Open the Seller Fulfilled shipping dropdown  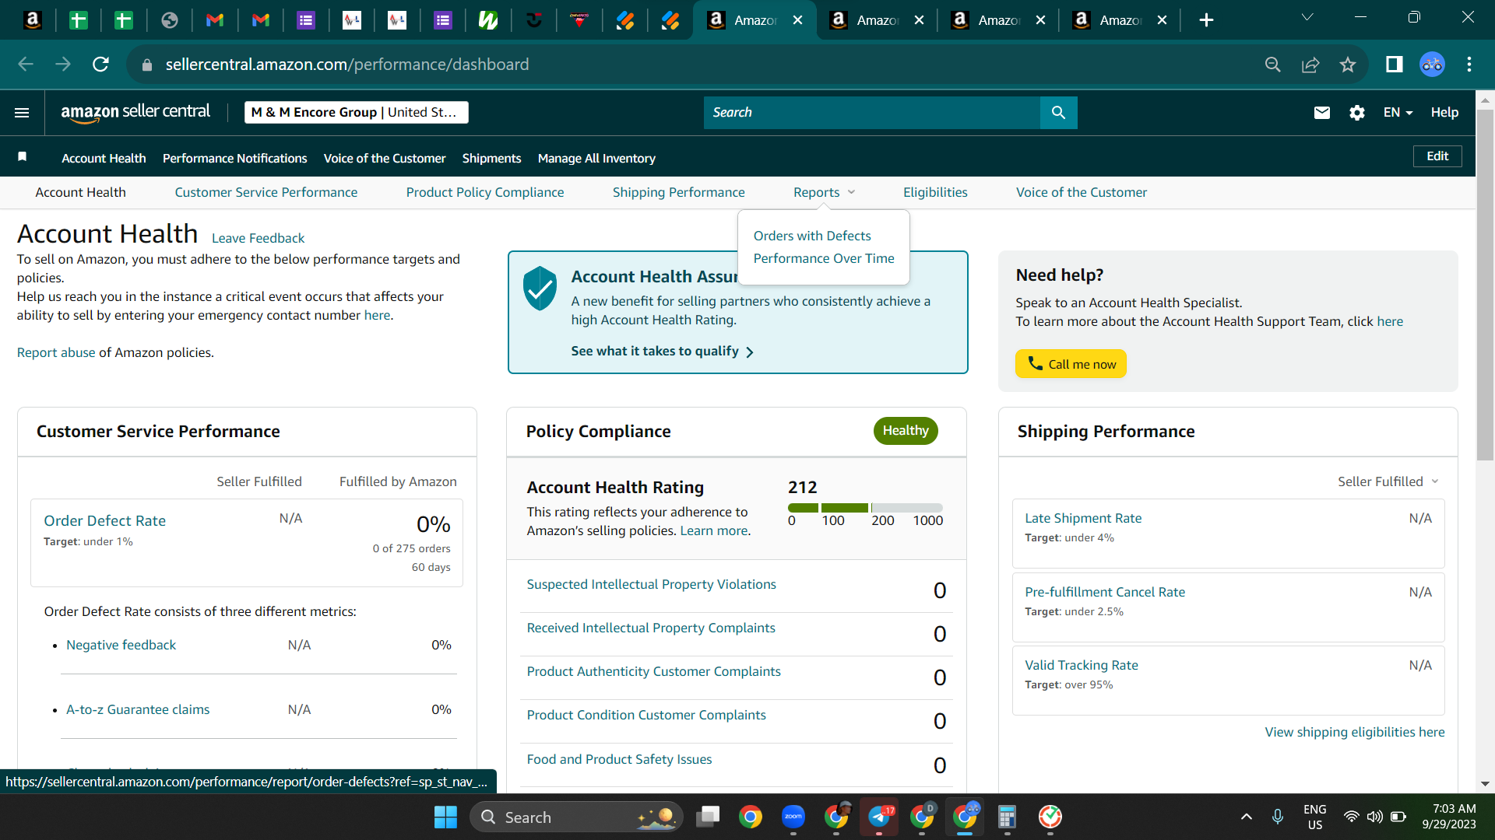point(1388,481)
